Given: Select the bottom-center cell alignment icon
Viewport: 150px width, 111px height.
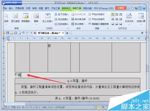Looking at the screenshot, I should tap(117, 24).
